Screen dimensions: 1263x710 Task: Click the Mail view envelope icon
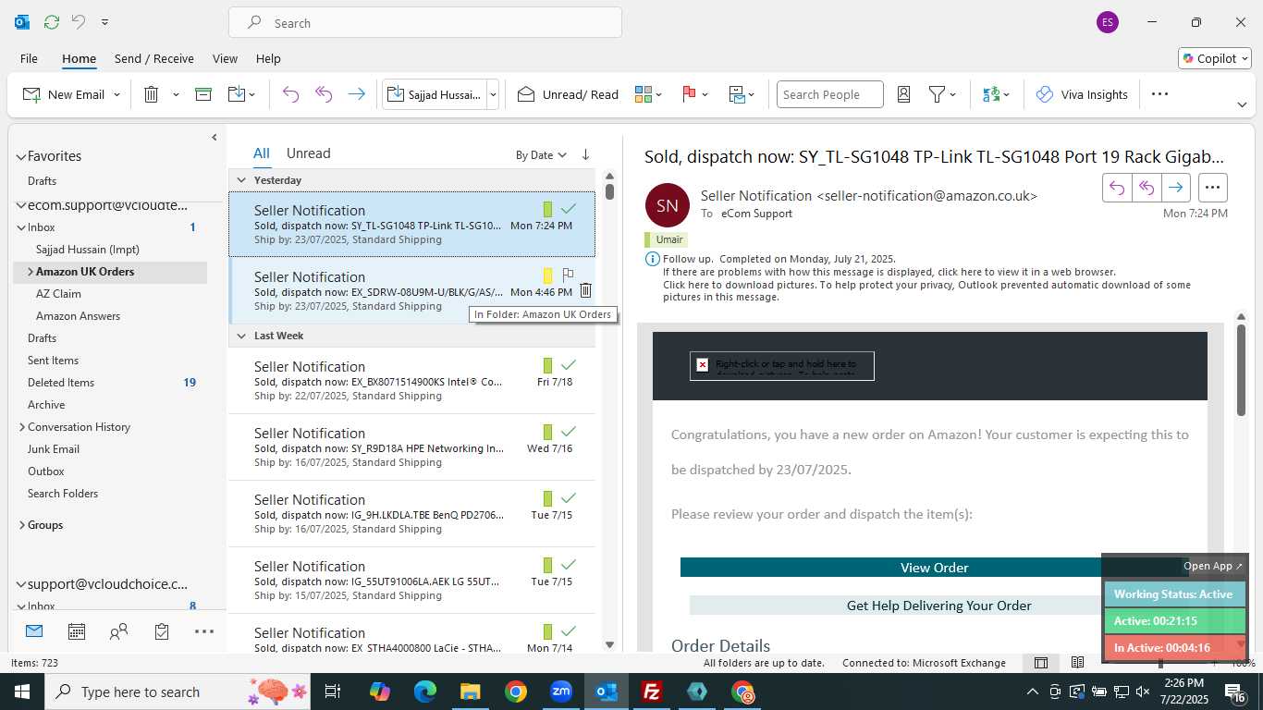34,631
